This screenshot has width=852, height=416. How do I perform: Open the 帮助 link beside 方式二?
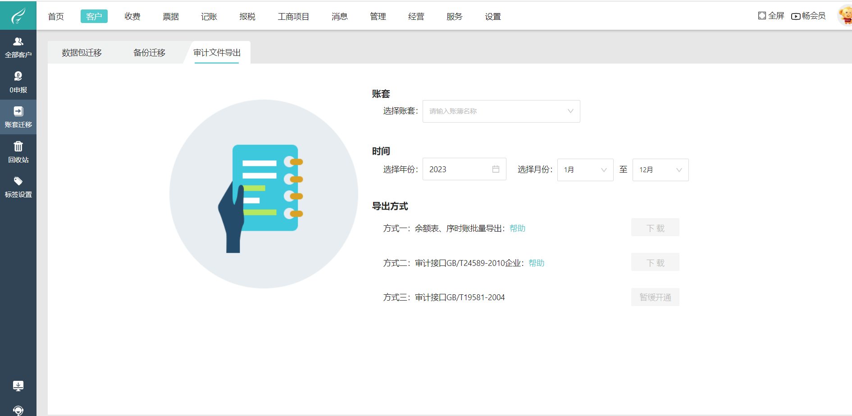536,263
